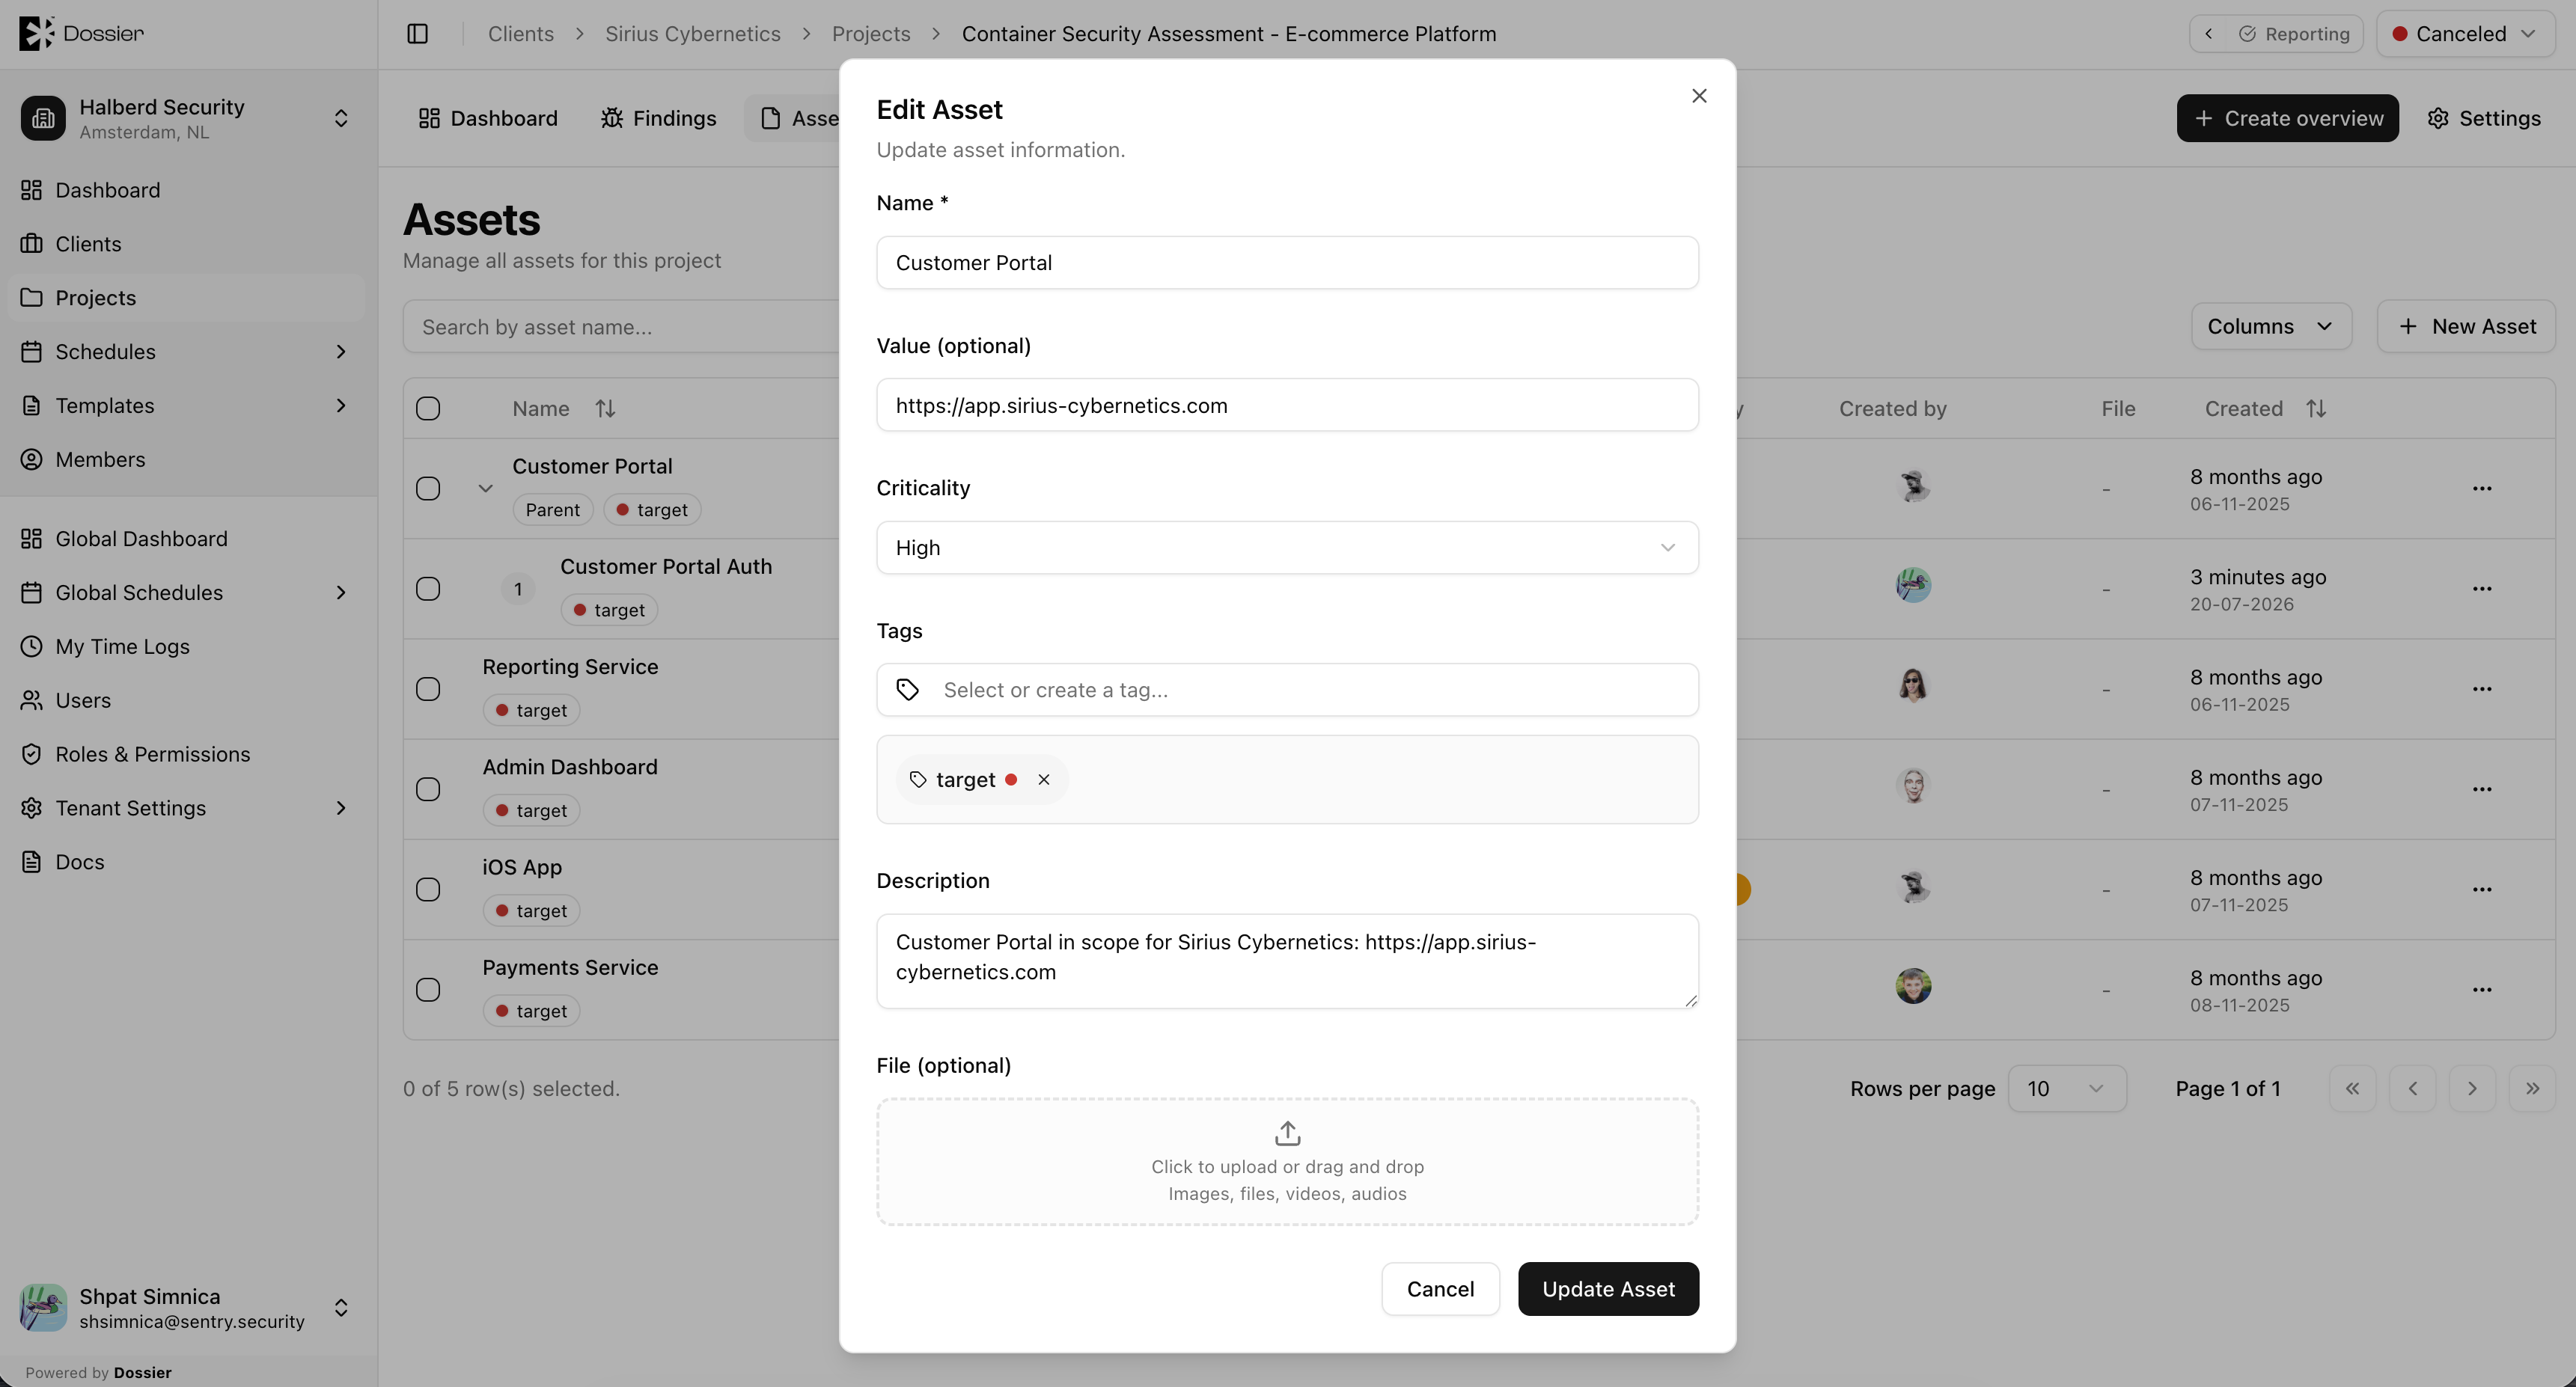
Task: Focus the Select or create a tag field
Action: coord(1287,690)
